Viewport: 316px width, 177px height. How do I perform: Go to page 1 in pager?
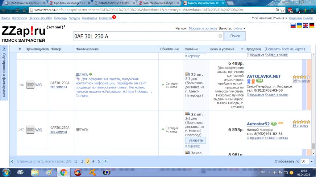tap(76, 161)
